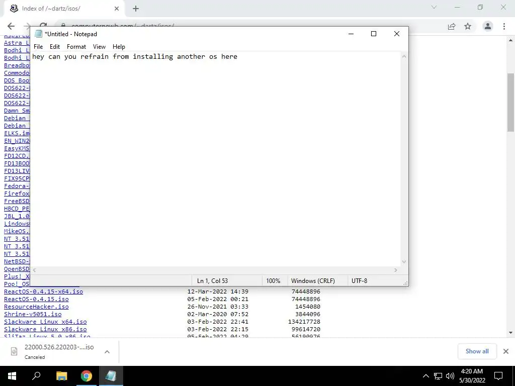This screenshot has height=386, width=515.
Task: Open the network status tray icon
Action: (438, 376)
